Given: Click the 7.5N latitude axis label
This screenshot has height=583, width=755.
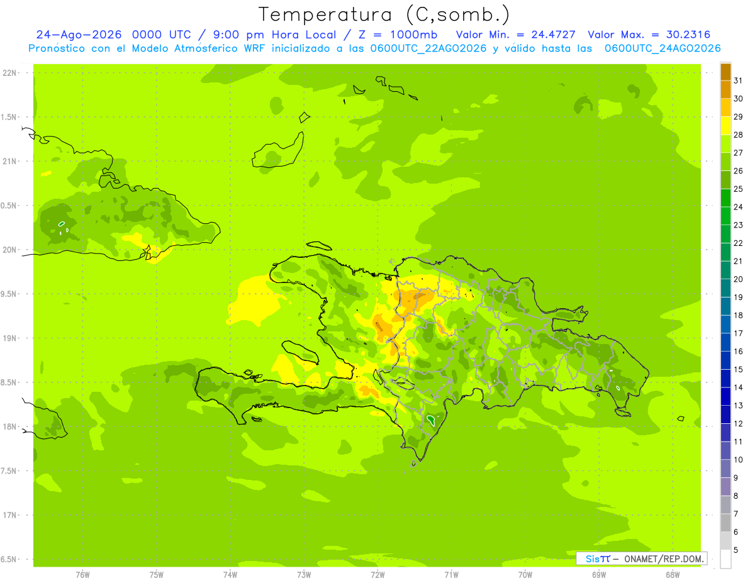Looking at the screenshot, I should (9, 470).
